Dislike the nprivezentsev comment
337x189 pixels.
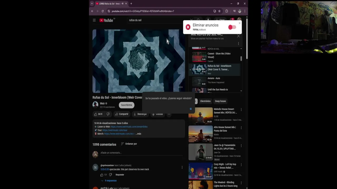(x=111, y=175)
